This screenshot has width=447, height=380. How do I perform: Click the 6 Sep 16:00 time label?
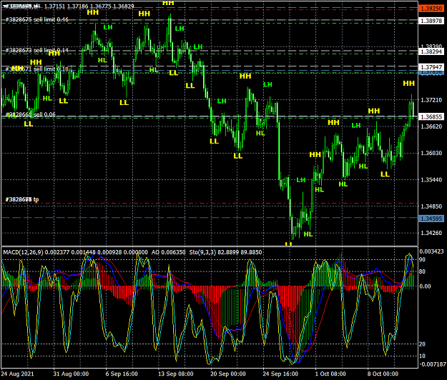point(122,374)
